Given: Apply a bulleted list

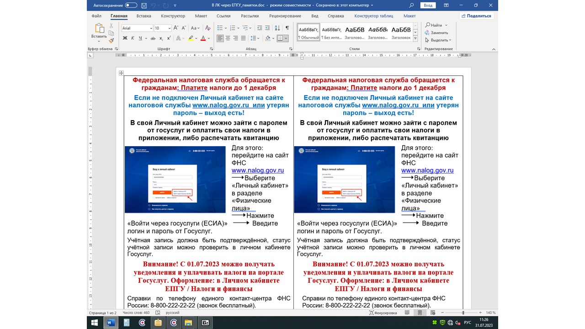Looking at the screenshot, I should click(220, 28).
